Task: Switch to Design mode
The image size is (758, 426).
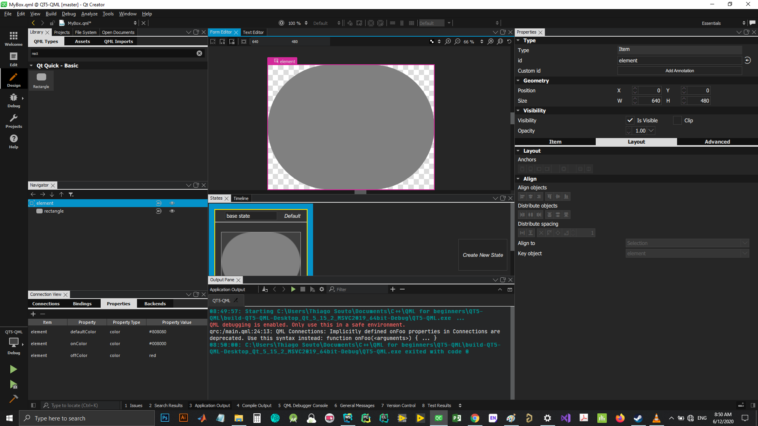Action: [x=13, y=80]
